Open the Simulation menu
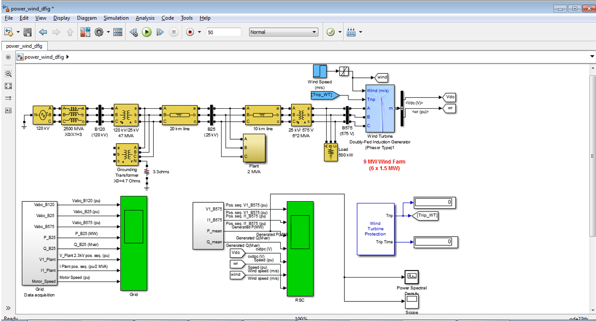Image resolution: width=596 pixels, height=321 pixels. pyautogui.click(x=116, y=18)
